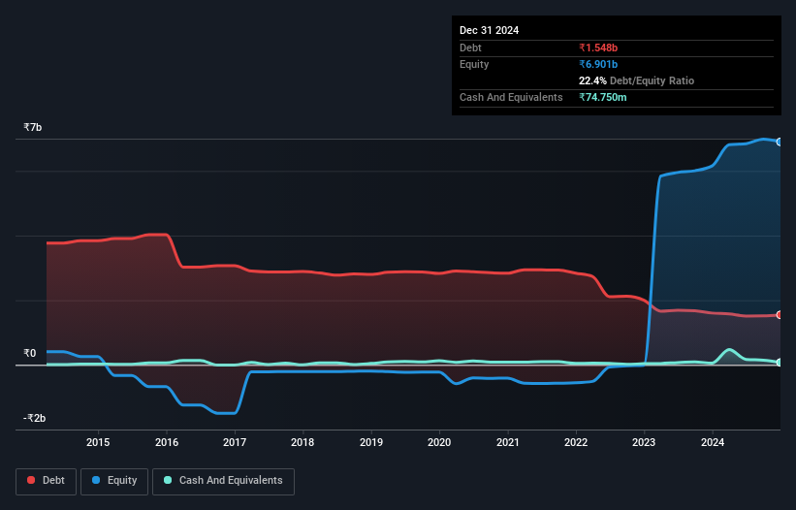
Task: Click the blue Equity endpoint marker
Action: (780, 142)
